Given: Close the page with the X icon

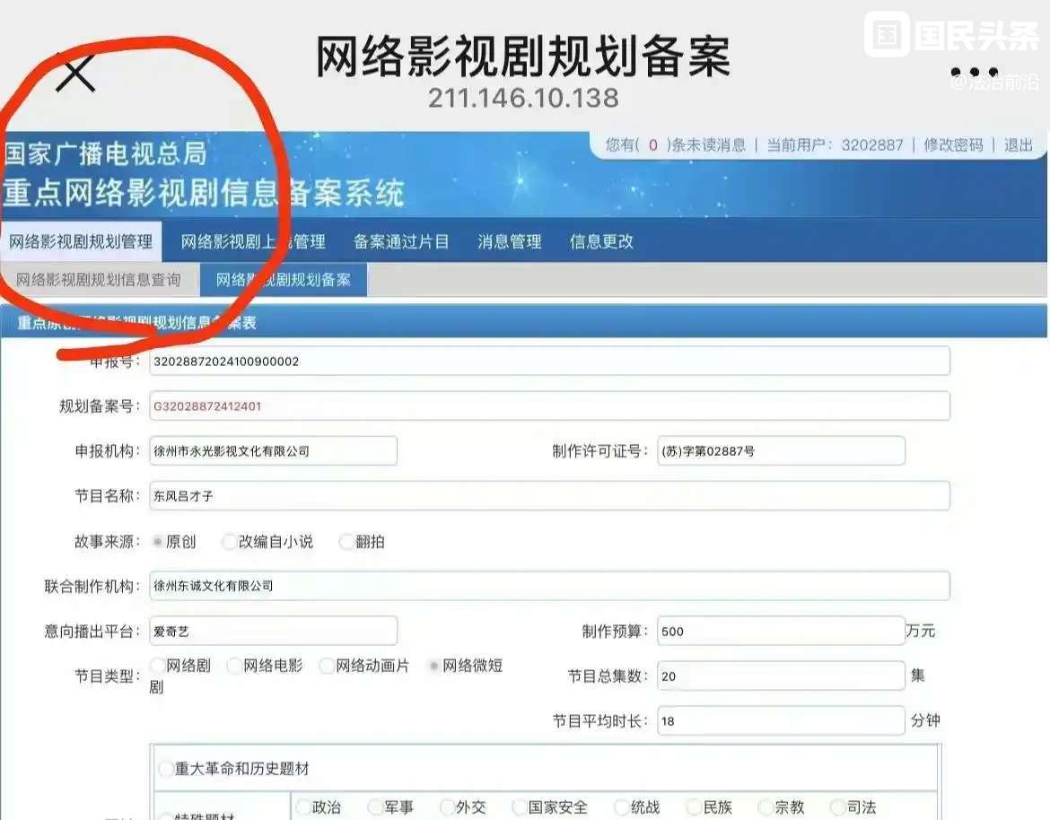Looking at the screenshot, I should 75,72.
